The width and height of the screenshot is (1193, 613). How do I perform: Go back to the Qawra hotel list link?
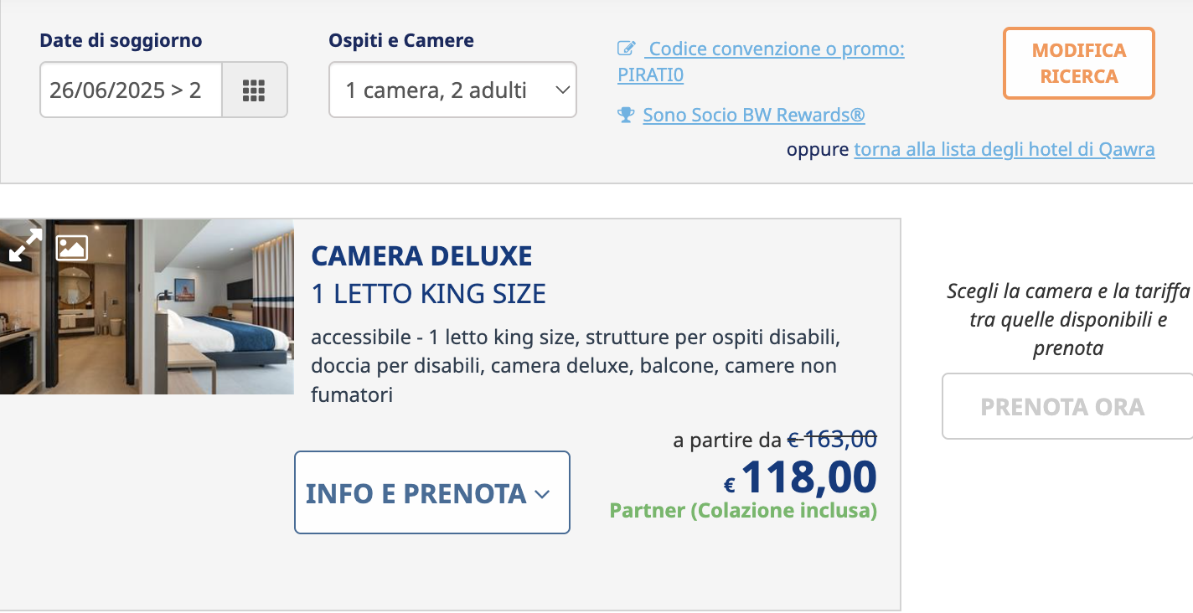point(1004,150)
